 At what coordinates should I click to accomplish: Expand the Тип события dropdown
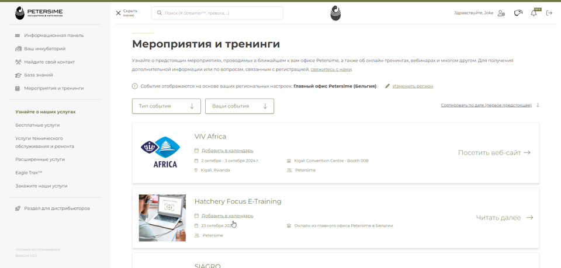tap(167, 106)
